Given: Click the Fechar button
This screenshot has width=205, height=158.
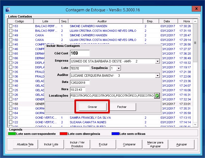Looking at the screenshot, I should click(122, 107).
